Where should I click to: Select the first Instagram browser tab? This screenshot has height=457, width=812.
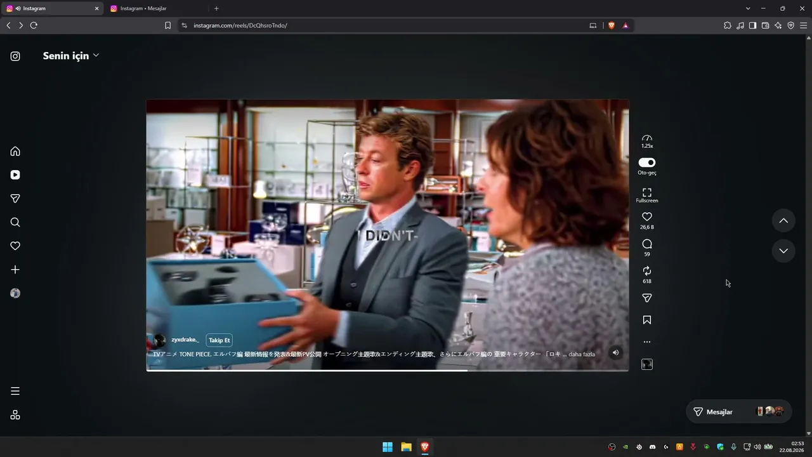(52, 8)
